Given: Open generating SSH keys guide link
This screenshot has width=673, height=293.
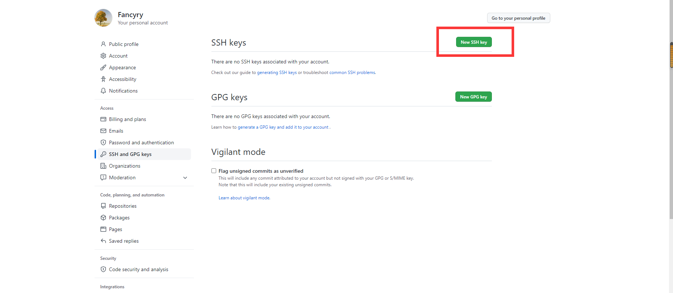Looking at the screenshot, I should coord(277,73).
